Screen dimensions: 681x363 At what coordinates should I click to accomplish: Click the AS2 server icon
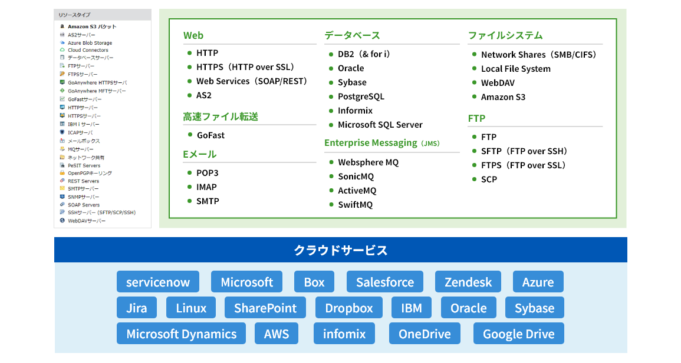click(x=62, y=35)
